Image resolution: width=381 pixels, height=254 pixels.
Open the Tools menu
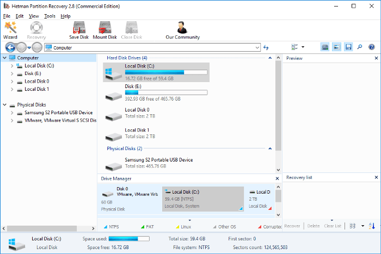[x=50, y=16]
